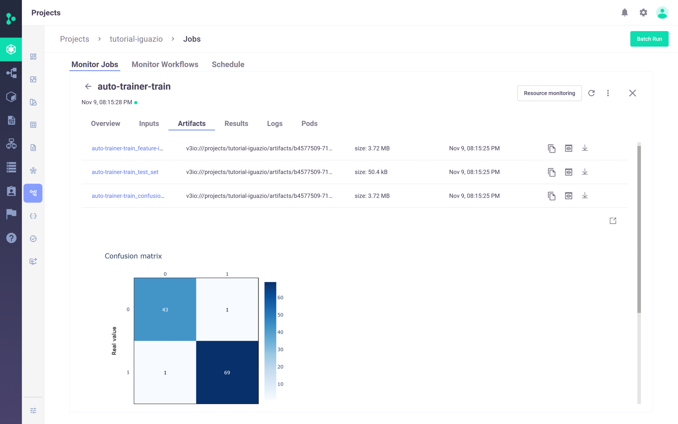Open the Results tab of the job

point(236,123)
